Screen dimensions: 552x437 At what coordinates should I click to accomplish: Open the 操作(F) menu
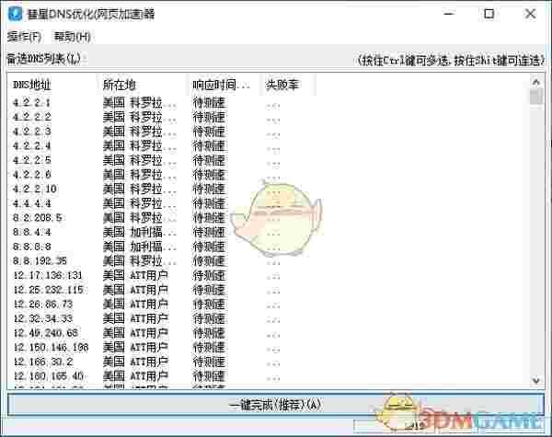24,36
